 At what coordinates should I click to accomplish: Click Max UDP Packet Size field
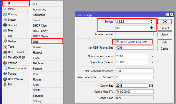tap(134, 48)
